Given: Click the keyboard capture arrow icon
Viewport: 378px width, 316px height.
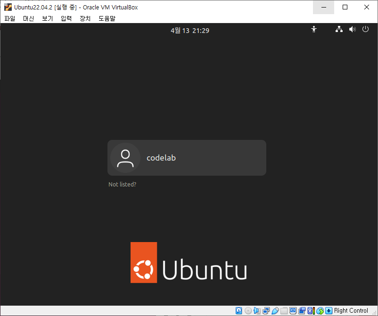Looking at the screenshot, I should point(329,311).
